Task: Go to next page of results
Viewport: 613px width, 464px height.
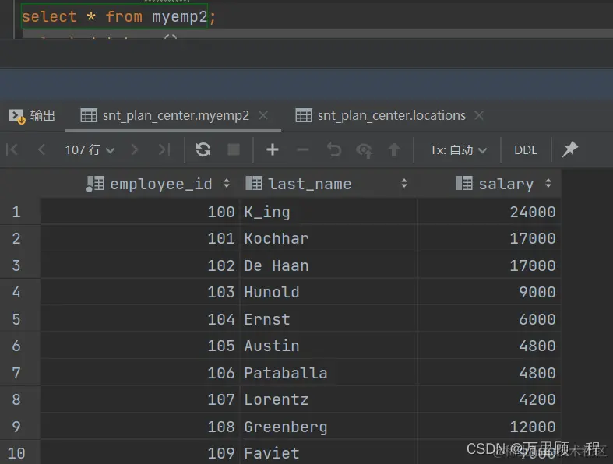Action: point(135,149)
